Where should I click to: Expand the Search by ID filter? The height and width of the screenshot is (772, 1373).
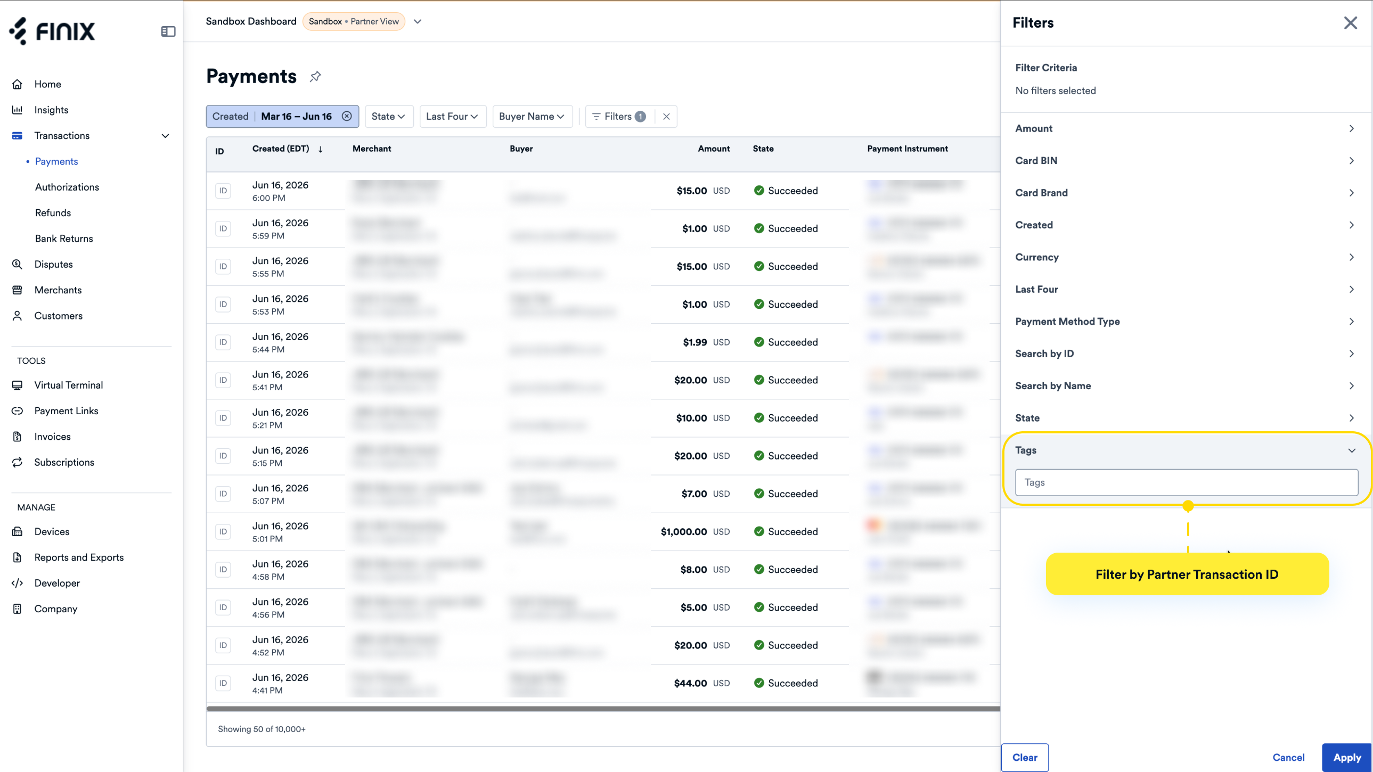point(1186,354)
